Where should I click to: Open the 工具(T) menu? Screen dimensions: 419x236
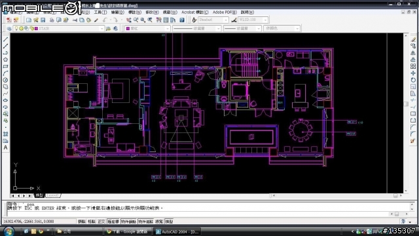(x=100, y=12)
